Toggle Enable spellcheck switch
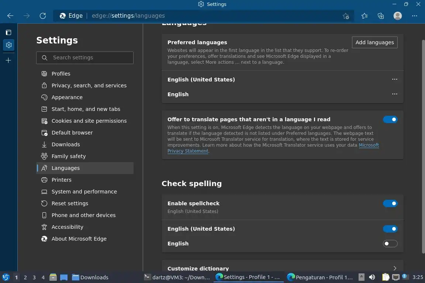This screenshot has width=425, height=283. [390, 203]
